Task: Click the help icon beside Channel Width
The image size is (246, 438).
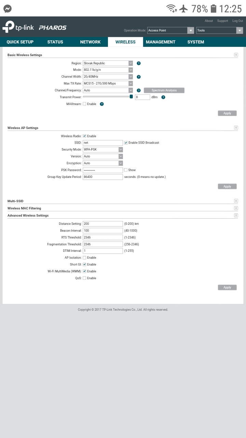Action: coord(138,77)
